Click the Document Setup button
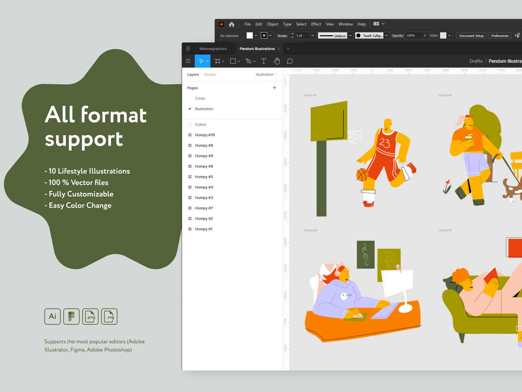Viewport: 522px width, 392px height. pyautogui.click(x=471, y=36)
